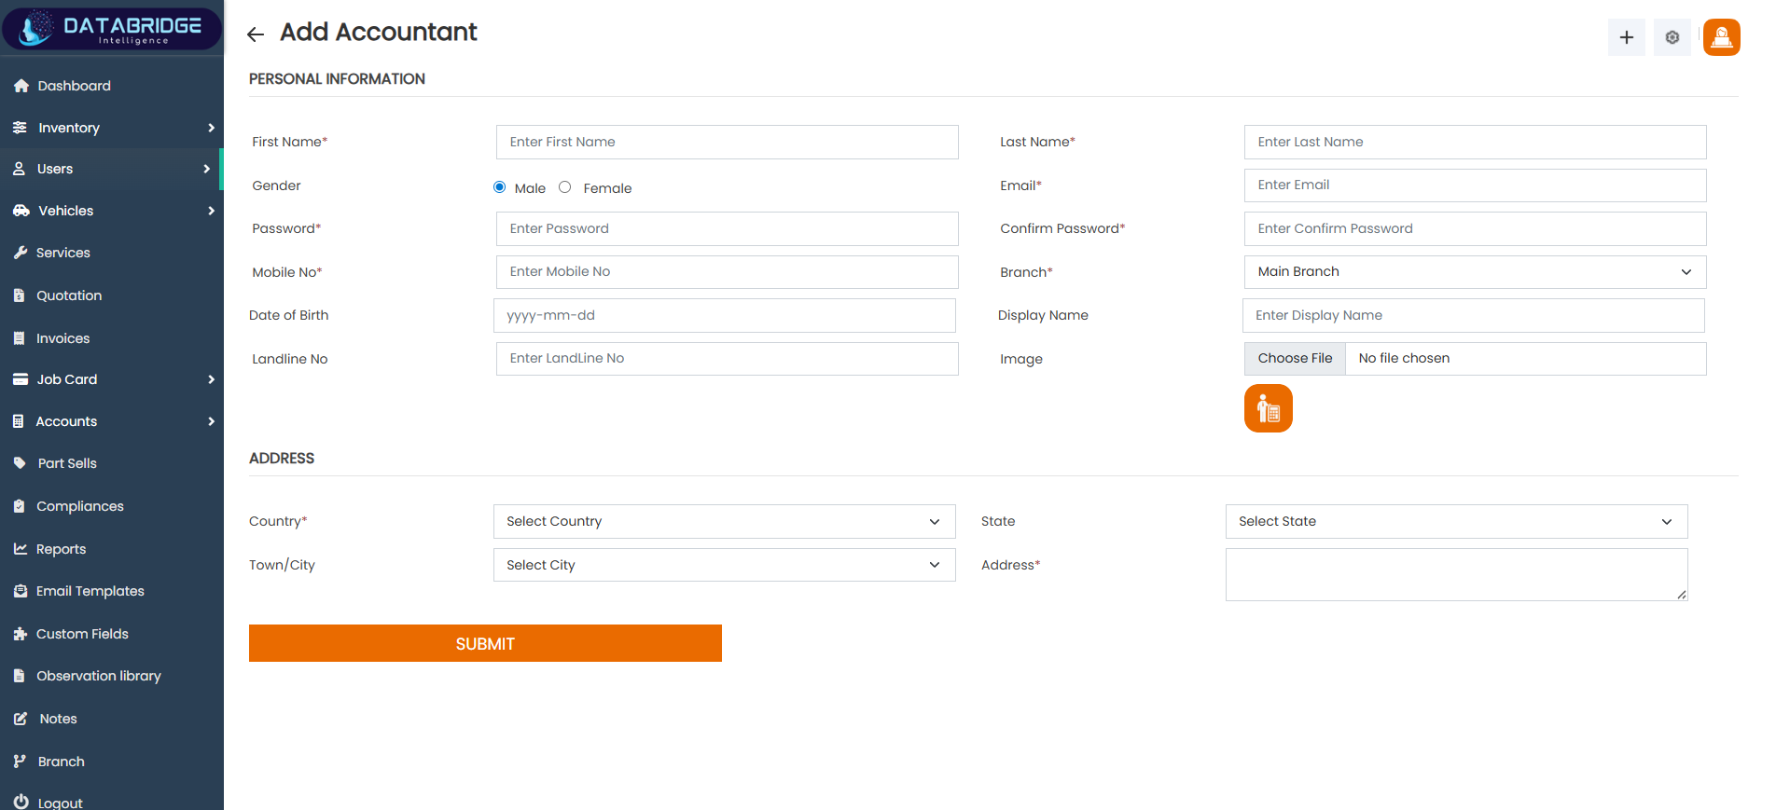Click the back arrow beside Add Accountant
Image resolution: width=1790 pixels, height=810 pixels.
coord(256,34)
